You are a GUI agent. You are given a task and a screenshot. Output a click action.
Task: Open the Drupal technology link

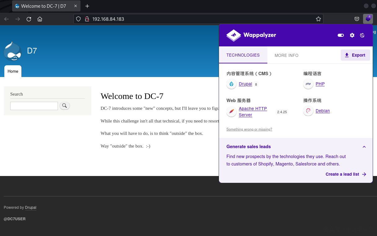tap(245, 84)
